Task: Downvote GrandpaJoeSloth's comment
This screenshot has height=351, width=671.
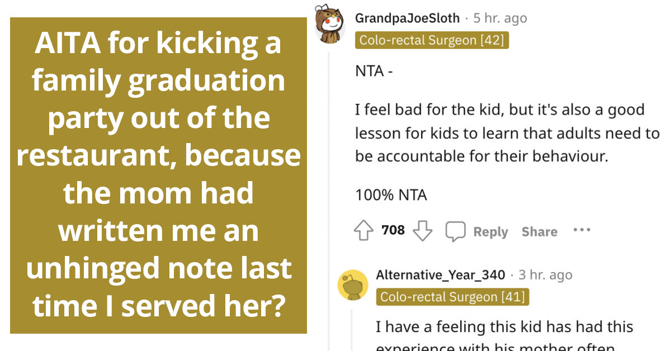Action: coord(423,230)
